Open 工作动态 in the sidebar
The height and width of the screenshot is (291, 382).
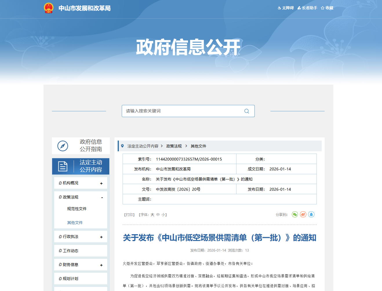(70, 251)
